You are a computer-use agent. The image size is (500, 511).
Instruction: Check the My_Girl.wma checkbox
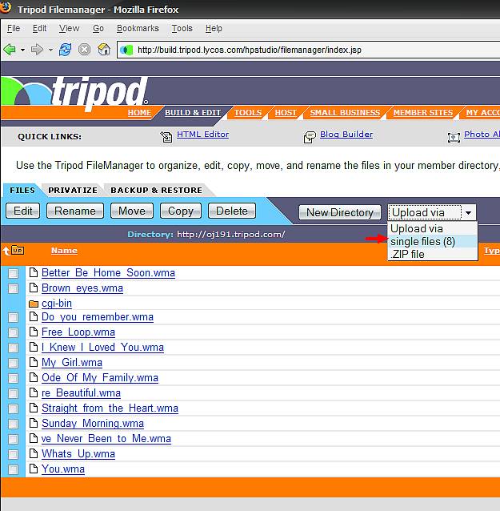pyautogui.click(x=13, y=363)
